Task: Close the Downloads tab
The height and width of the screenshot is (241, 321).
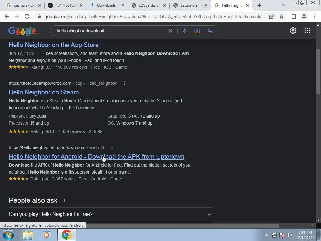Action: (x=123, y=5)
